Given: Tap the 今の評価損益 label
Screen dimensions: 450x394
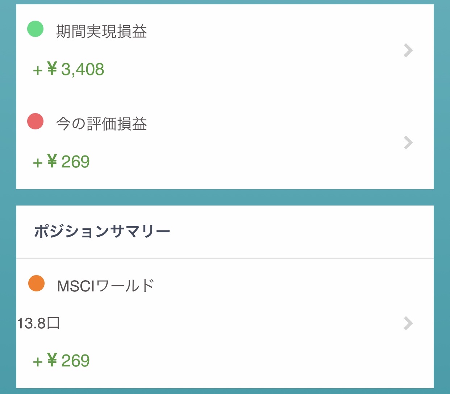Looking at the screenshot, I should pyautogui.click(x=101, y=124).
